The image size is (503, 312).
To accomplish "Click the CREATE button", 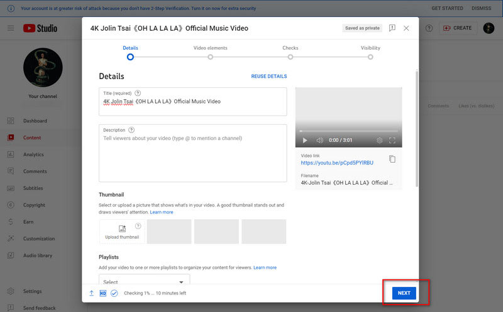I will coord(458,28).
